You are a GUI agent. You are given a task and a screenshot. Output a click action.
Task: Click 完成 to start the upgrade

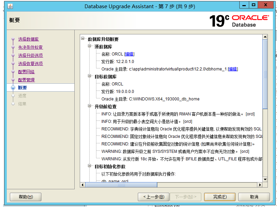[x=219, y=197]
